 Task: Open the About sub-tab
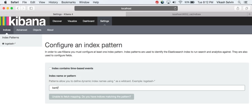50,30
